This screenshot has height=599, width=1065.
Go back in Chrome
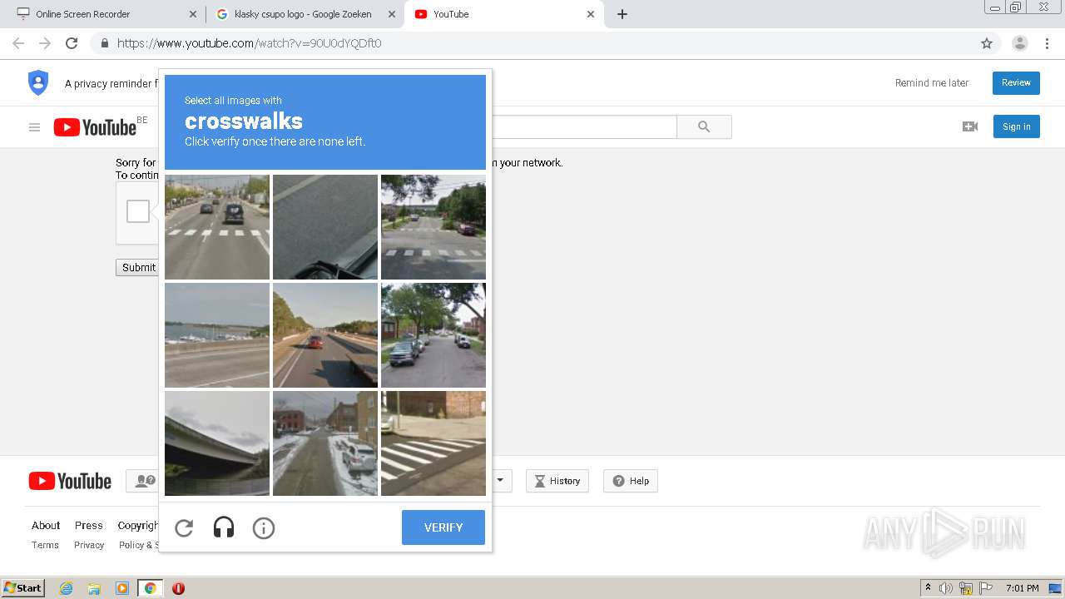click(18, 43)
